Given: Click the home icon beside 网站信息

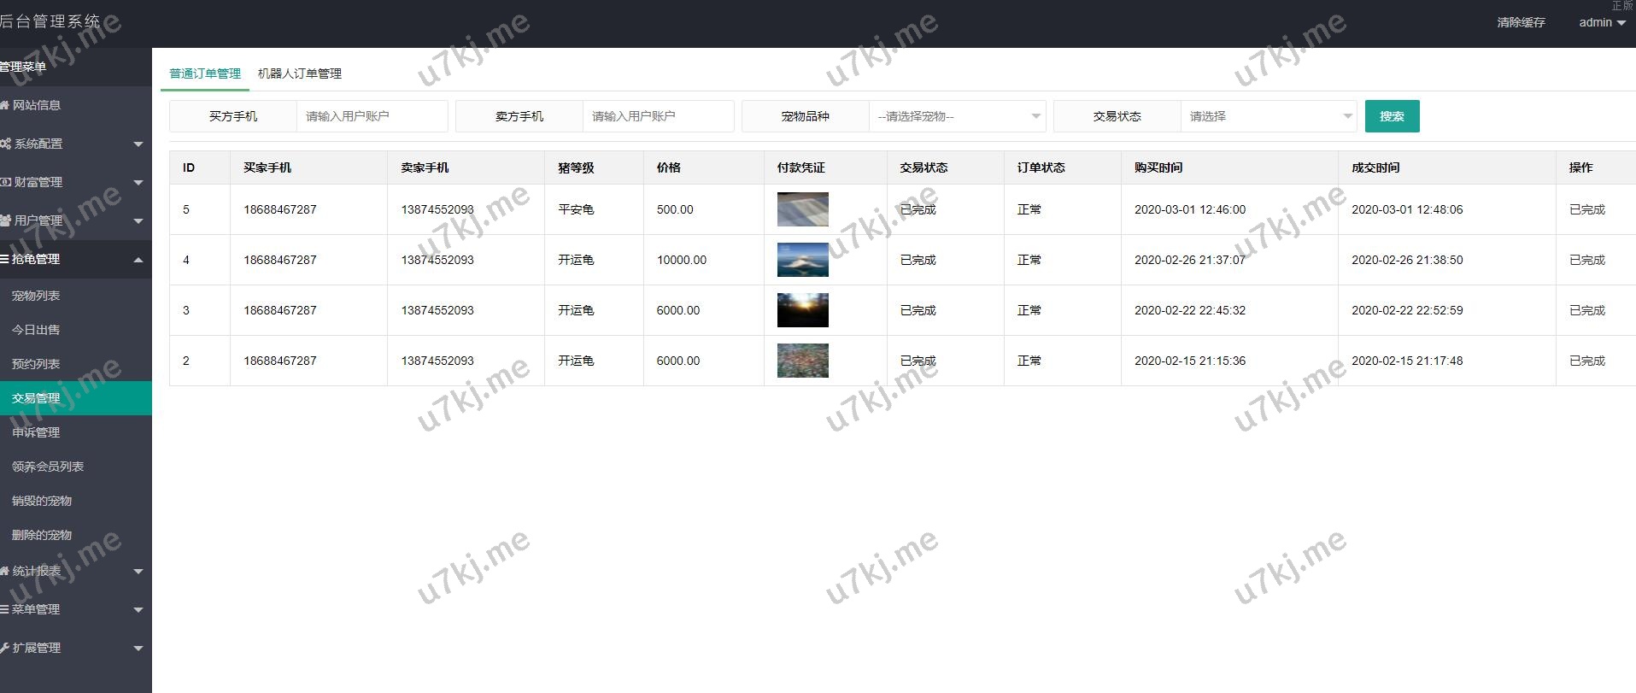Looking at the screenshot, I should click(4, 105).
